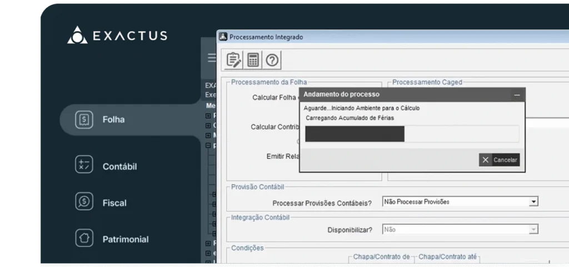
Task: Toggle the hamburger menu icon
Action: pyautogui.click(x=212, y=58)
